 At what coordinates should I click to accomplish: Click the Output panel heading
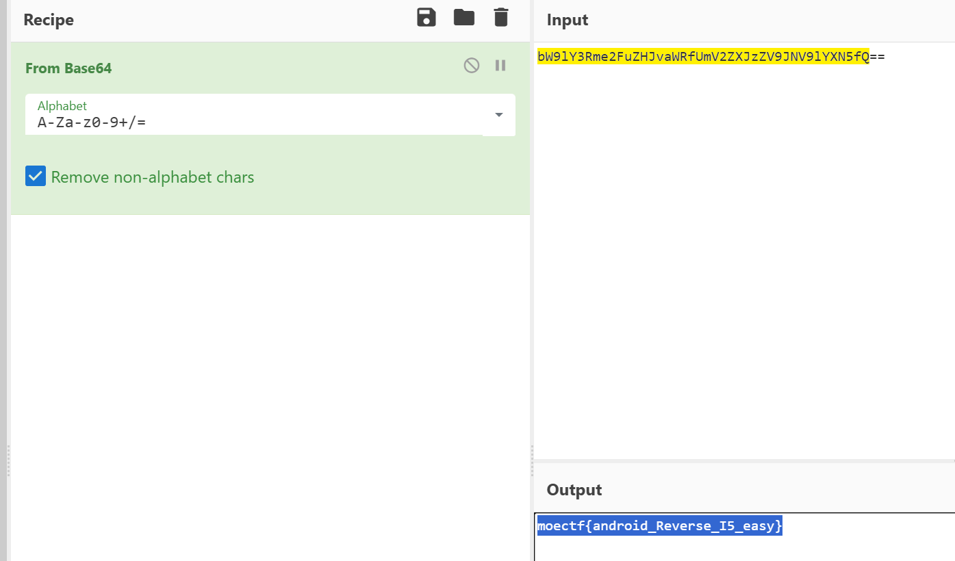(x=574, y=490)
